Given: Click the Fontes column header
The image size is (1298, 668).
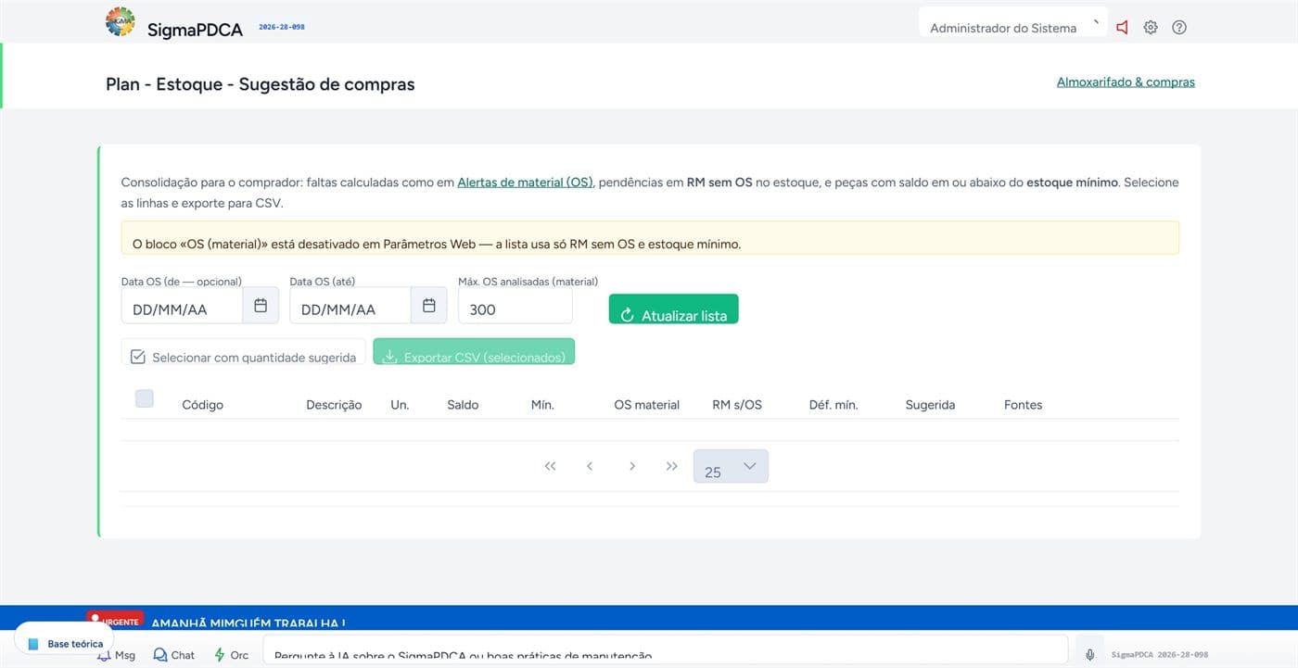Looking at the screenshot, I should (x=1023, y=405).
